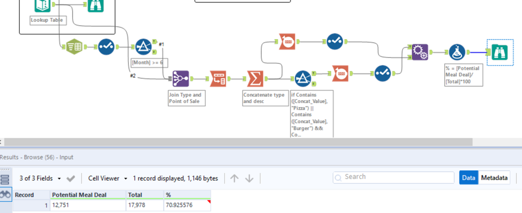Click the output anchor of the Append Fields tool

point(431,52)
